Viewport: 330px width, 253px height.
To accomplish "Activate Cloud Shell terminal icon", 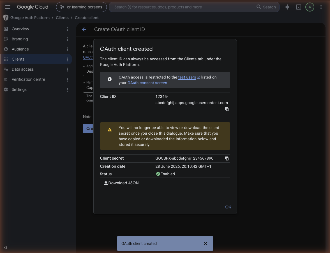I will point(298,7).
